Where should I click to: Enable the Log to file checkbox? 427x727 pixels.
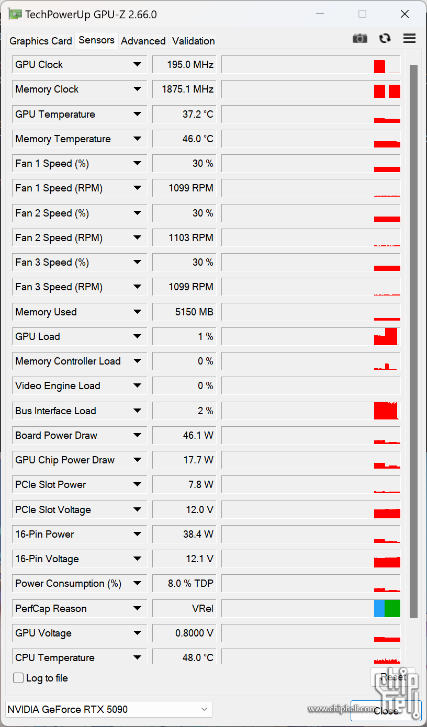click(19, 678)
